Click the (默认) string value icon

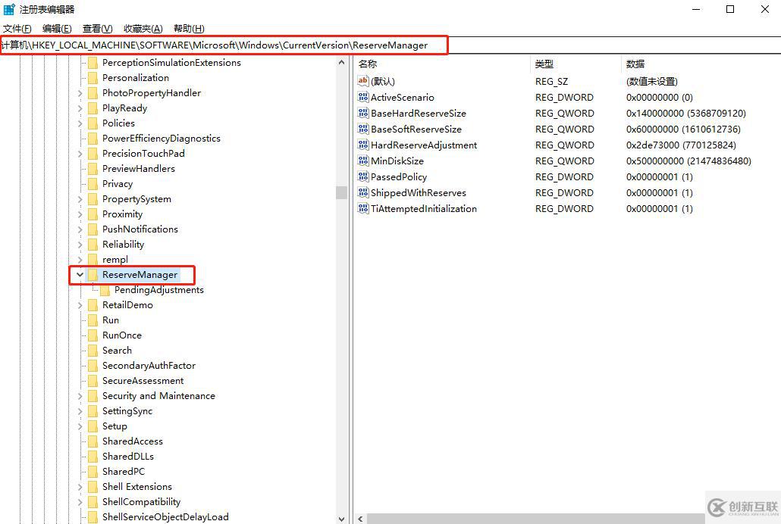coord(363,81)
